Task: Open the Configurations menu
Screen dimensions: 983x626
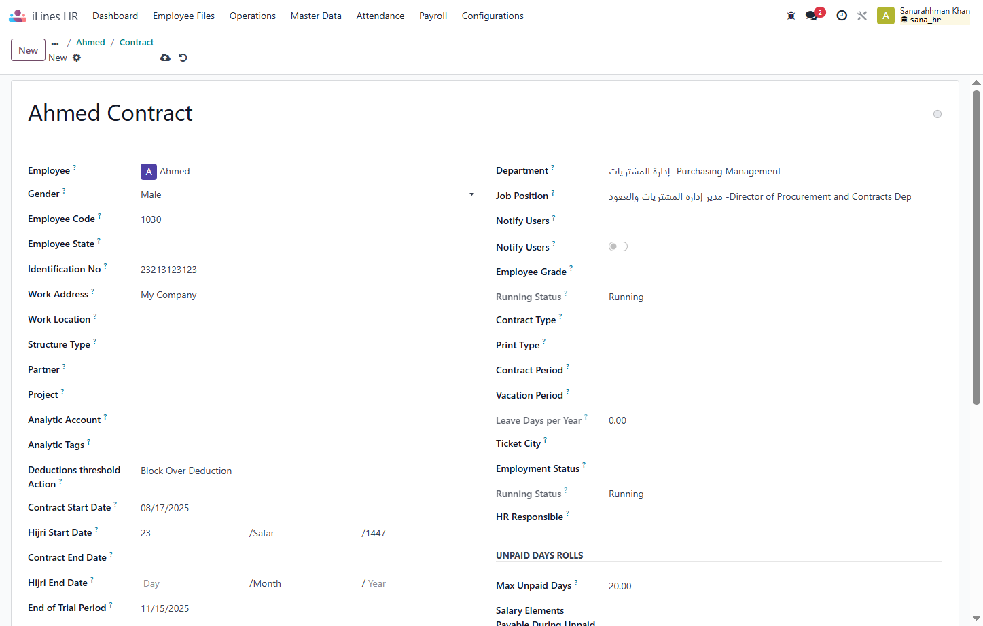Action: (493, 16)
